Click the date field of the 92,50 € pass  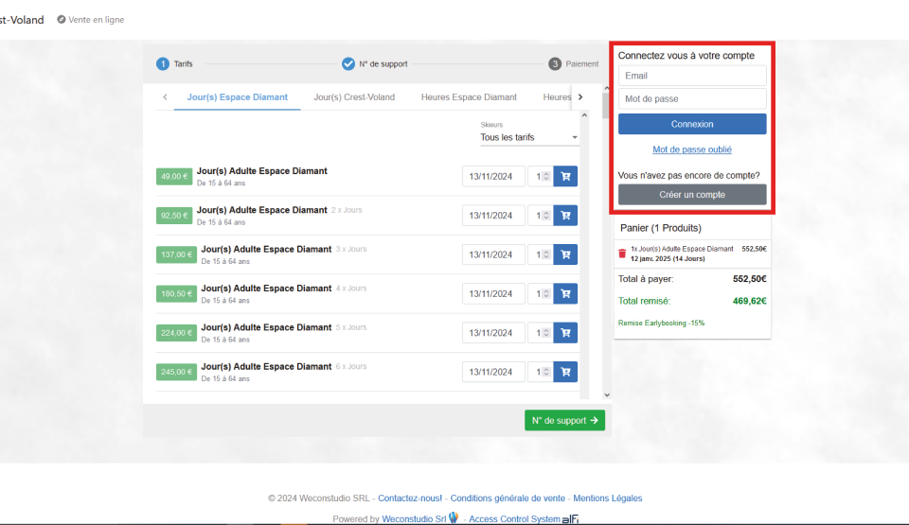point(493,216)
